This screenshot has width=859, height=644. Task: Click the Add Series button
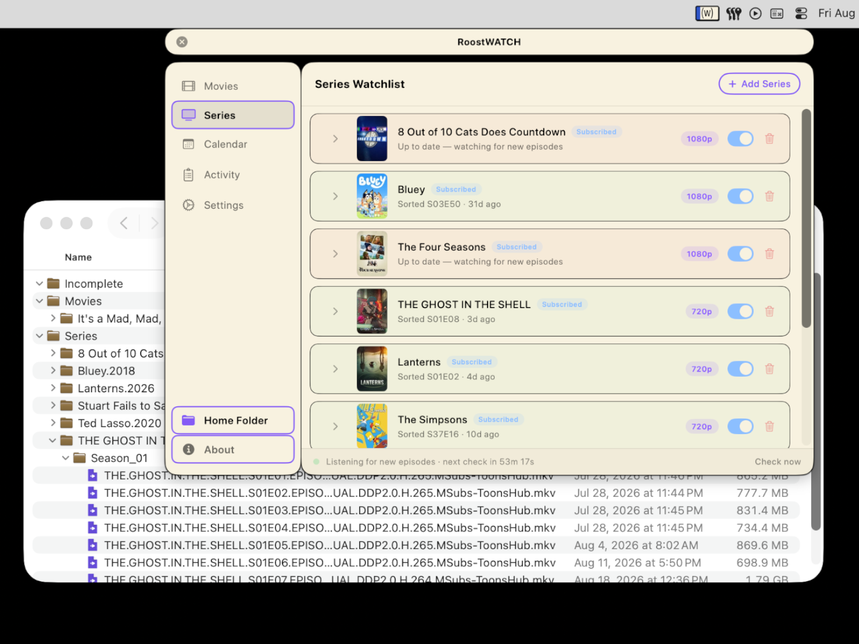pyautogui.click(x=759, y=84)
